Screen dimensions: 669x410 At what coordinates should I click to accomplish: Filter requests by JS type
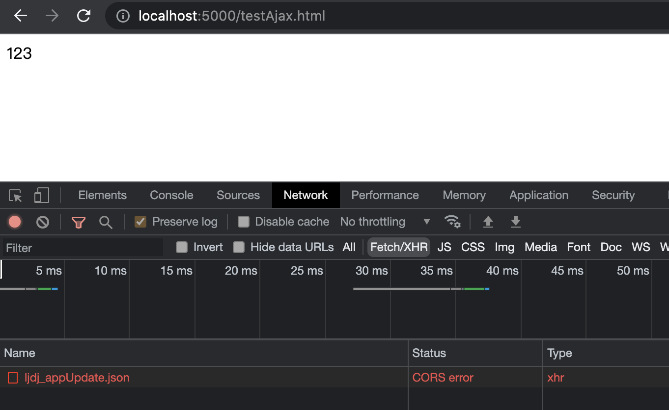pyautogui.click(x=444, y=247)
